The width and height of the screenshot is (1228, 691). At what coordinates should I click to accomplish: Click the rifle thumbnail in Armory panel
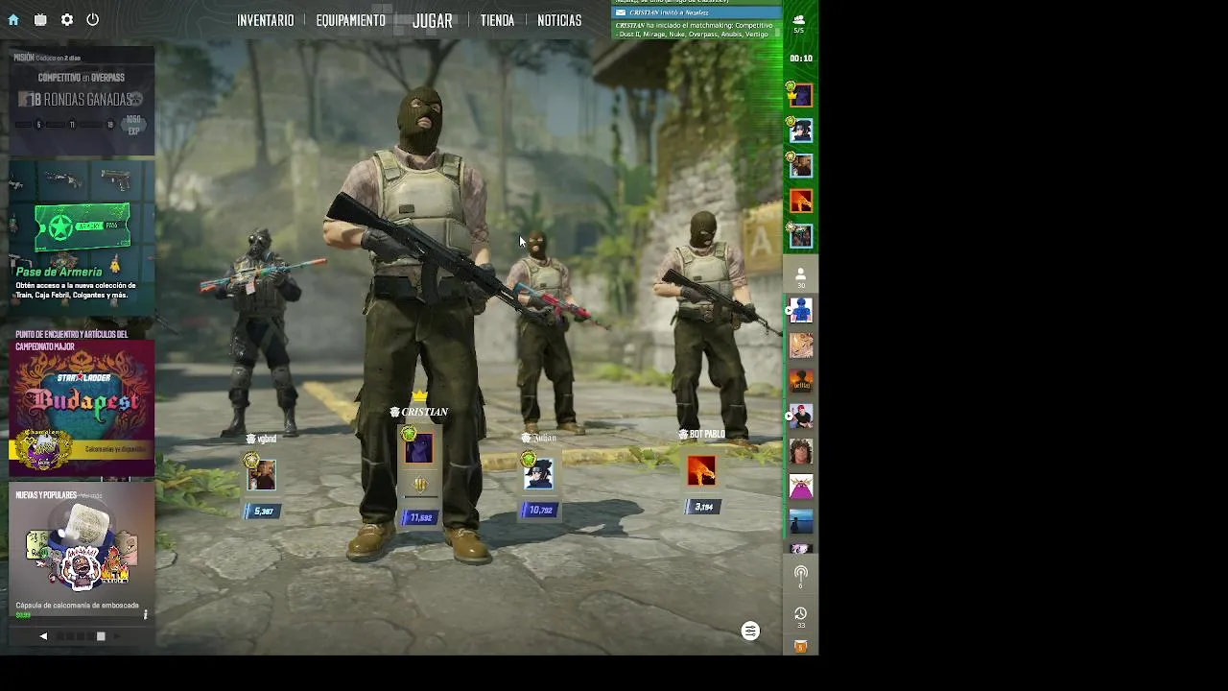click(x=62, y=179)
